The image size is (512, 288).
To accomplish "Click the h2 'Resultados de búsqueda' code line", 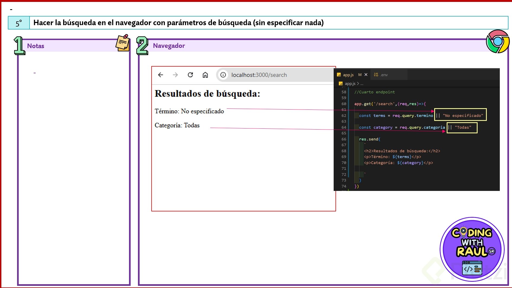I will point(402,151).
